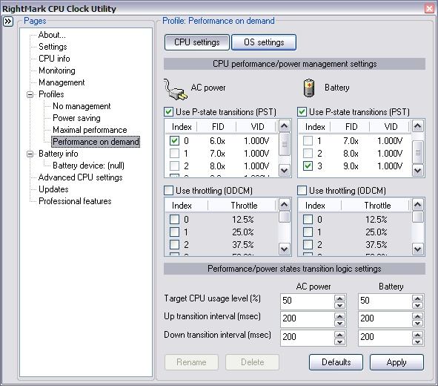
Task: Click the AC power plug icon
Action: (x=176, y=89)
